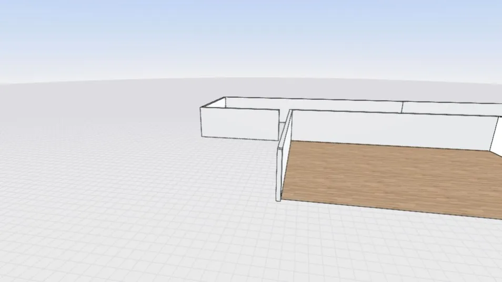Click the wooden floor's back-left corner

click(293, 141)
